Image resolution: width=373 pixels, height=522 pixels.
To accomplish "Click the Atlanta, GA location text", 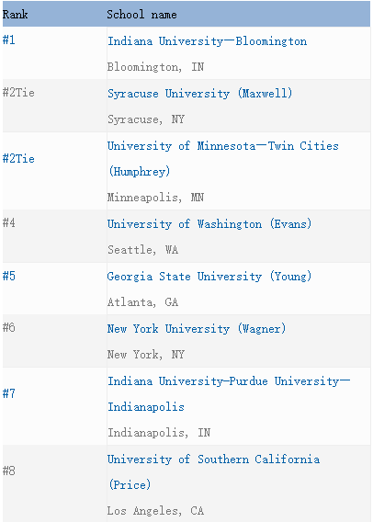I will (x=142, y=302).
